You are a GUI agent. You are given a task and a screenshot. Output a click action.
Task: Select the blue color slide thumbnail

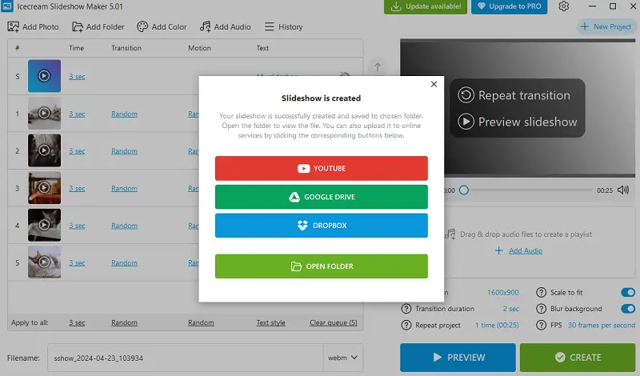pos(44,76)
